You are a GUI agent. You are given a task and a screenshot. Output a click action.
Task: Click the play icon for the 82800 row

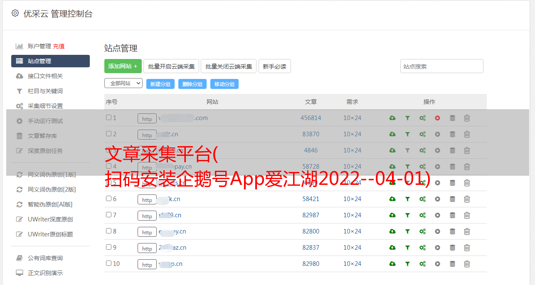(437, 231)
